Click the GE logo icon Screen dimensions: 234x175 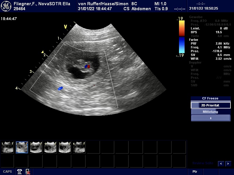[x=6, y=6]
